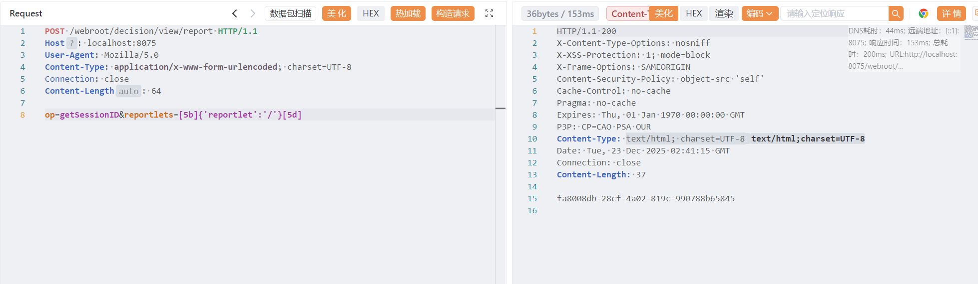Open the response in the Chrome browser icon
The width and height of the screenshot is (978, 284).
923,14
